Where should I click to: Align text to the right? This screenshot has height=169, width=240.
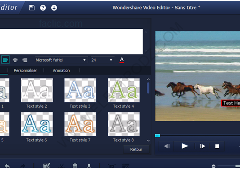25,59
